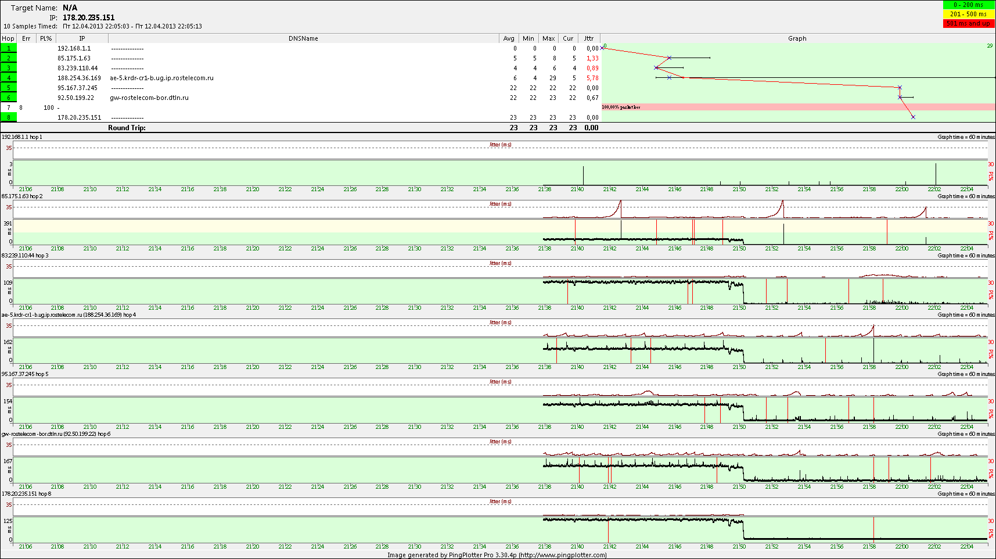The image size is (996, 559).
Task: Click the green 0 - 200 ms legend swatch
Action: (969, 5)
